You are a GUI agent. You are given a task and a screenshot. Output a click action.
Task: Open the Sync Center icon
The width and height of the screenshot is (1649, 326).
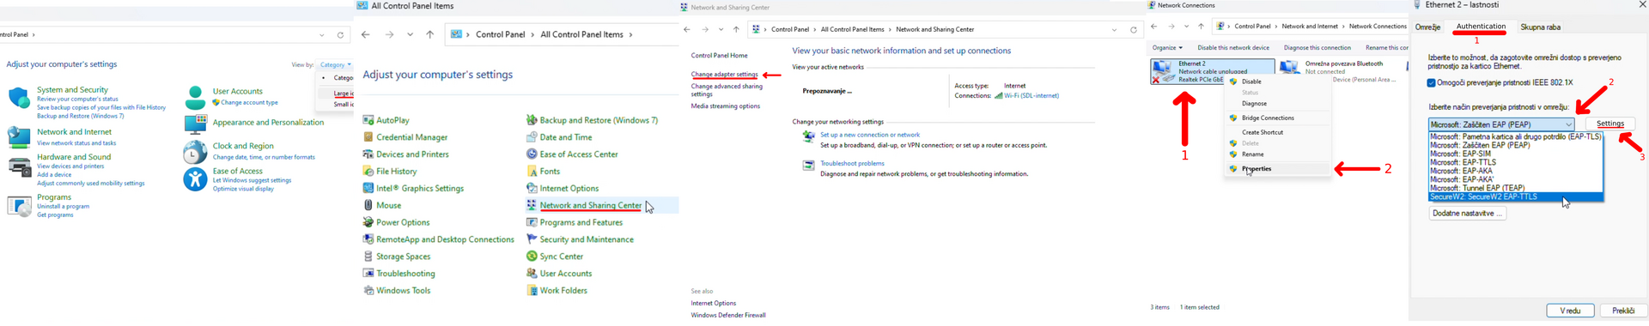coord(532,257)
